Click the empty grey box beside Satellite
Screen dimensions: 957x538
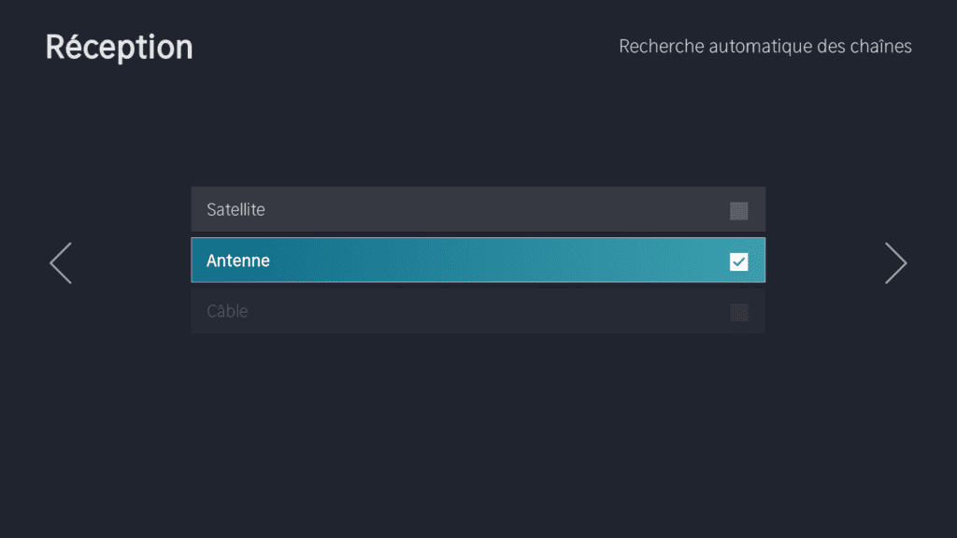pyautogui.click(x=738, y=211)
